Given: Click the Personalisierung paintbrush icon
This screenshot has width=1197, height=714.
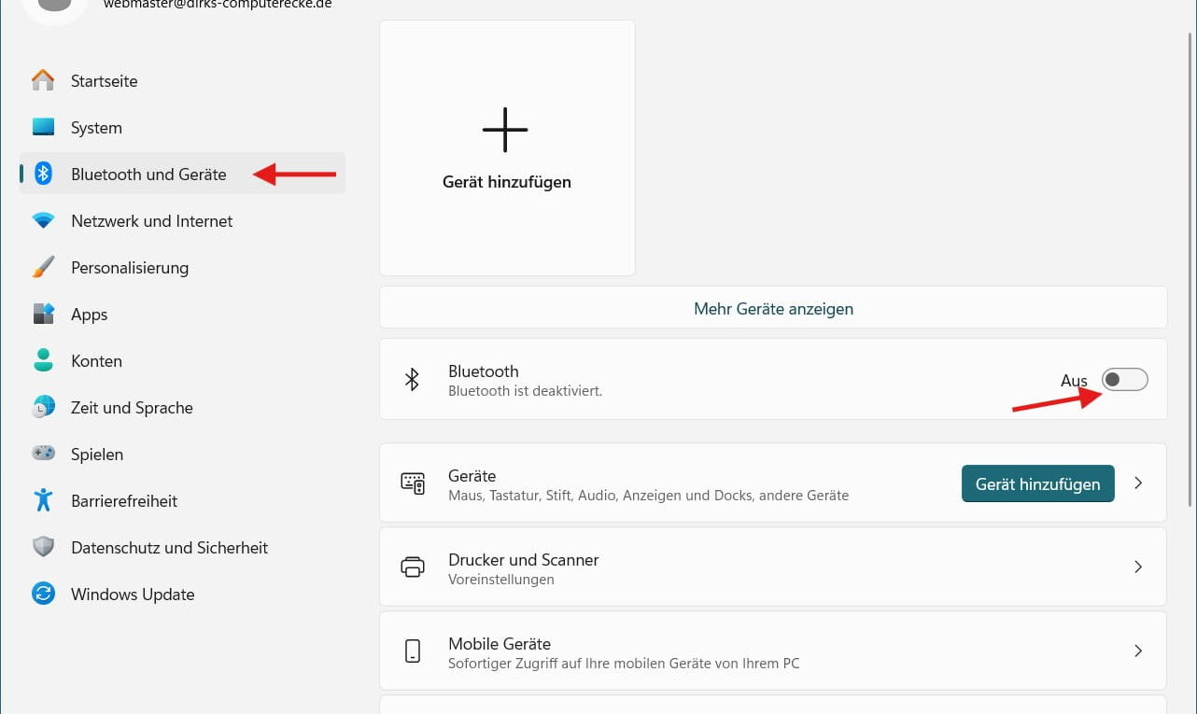Looking at the screenshot, I should pos(43,268).
